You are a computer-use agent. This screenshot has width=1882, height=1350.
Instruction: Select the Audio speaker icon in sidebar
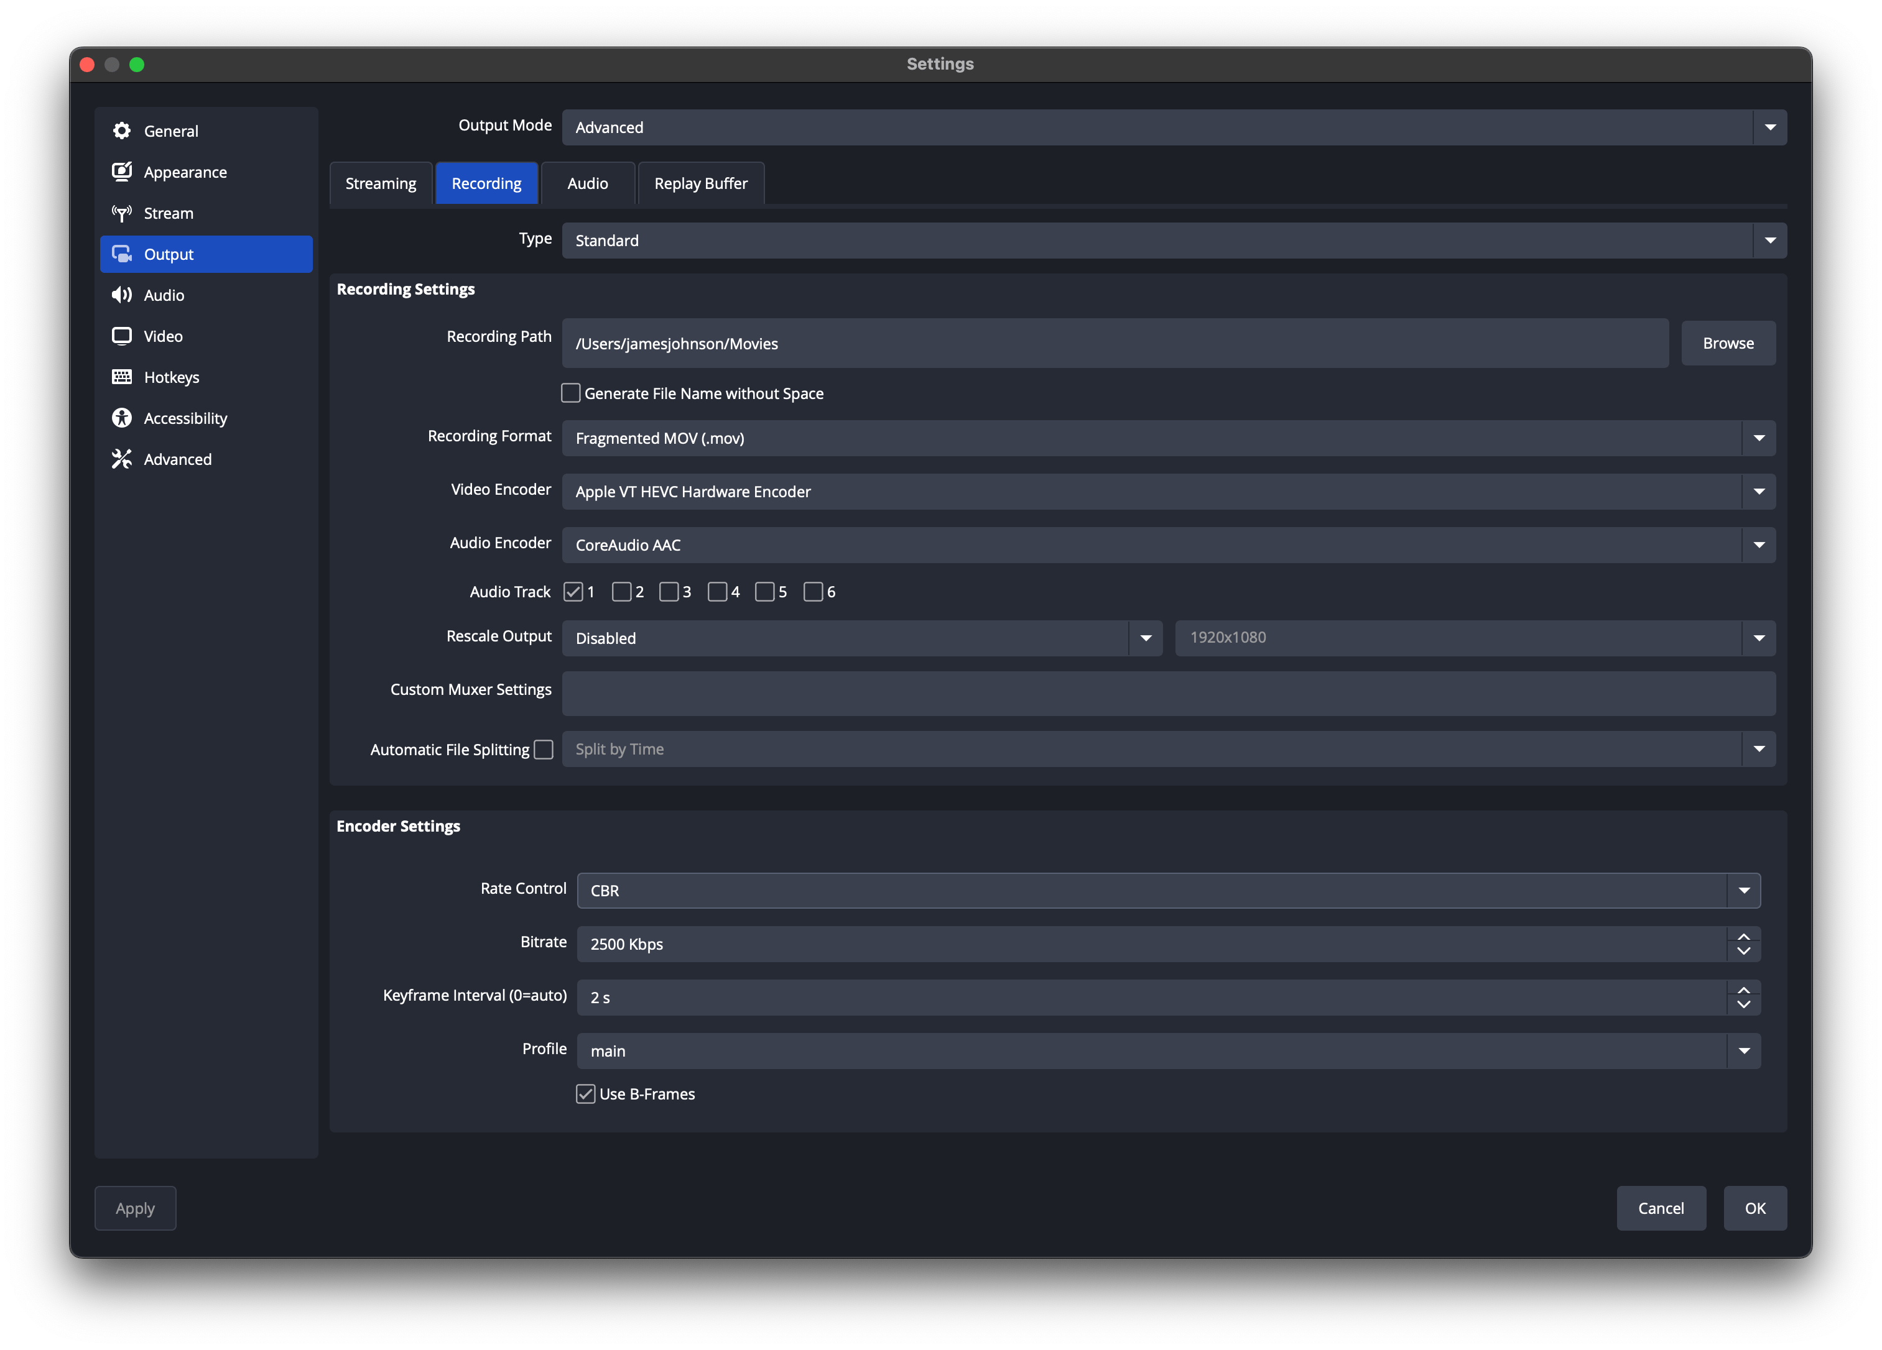click(x=122, y=295)
